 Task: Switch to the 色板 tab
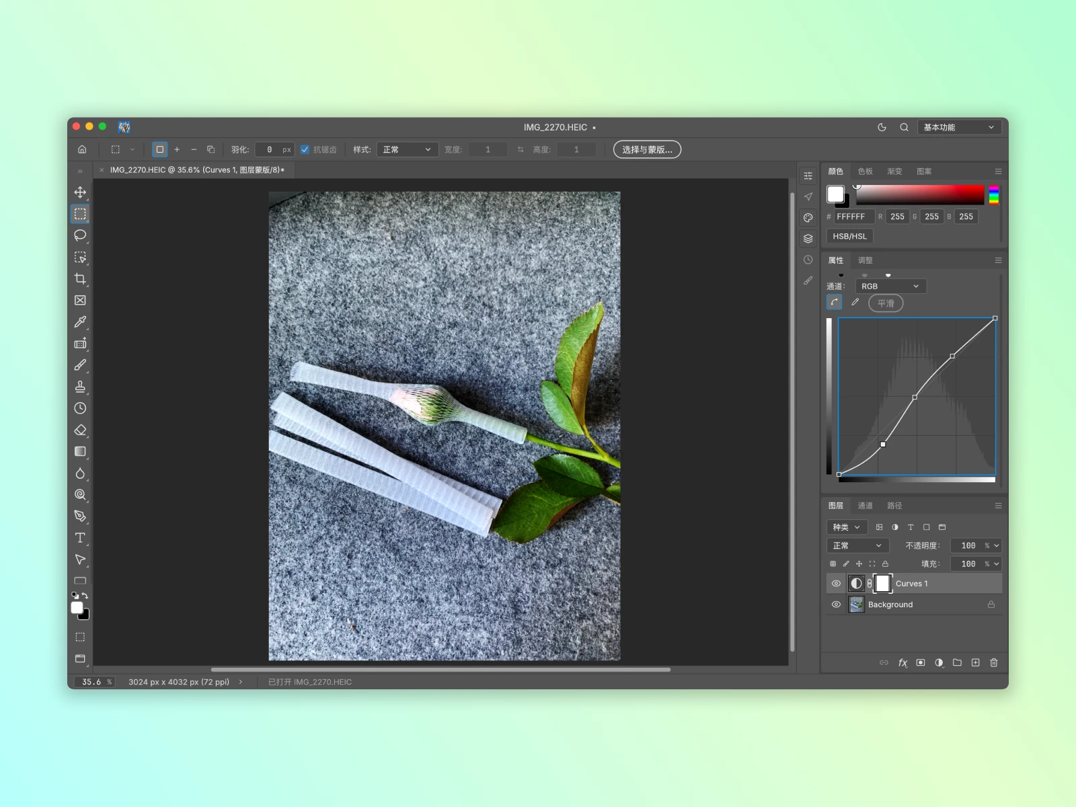866,171
